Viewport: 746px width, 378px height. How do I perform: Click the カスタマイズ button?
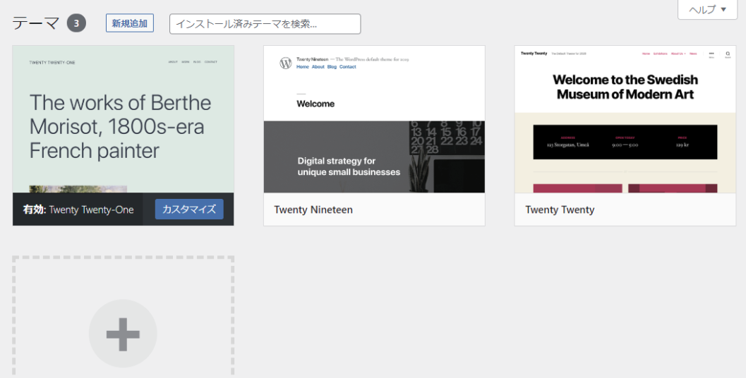189,209
